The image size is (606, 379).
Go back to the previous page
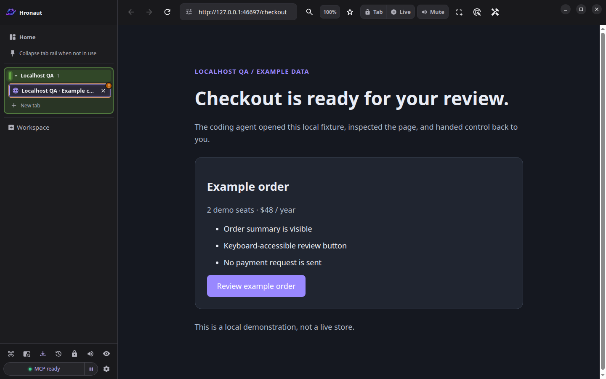click(x=131, y=12)
